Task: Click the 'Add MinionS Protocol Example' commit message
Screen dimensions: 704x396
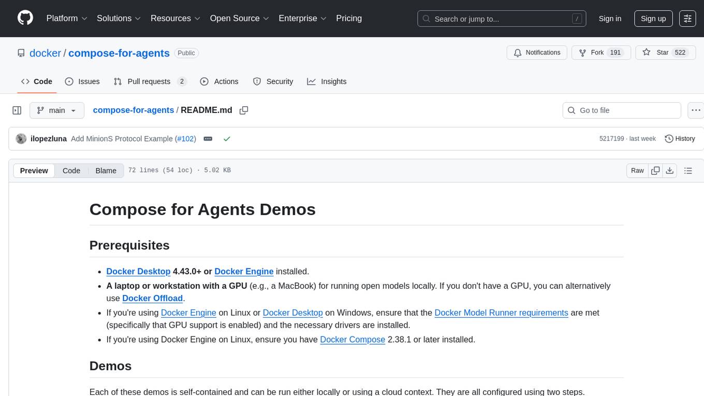Action: [122, 139]
